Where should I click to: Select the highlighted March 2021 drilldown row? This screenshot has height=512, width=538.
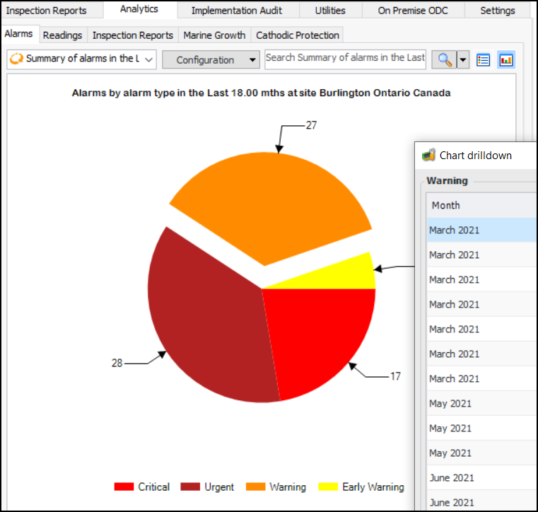pyautogui.click(x=481, y=230)
